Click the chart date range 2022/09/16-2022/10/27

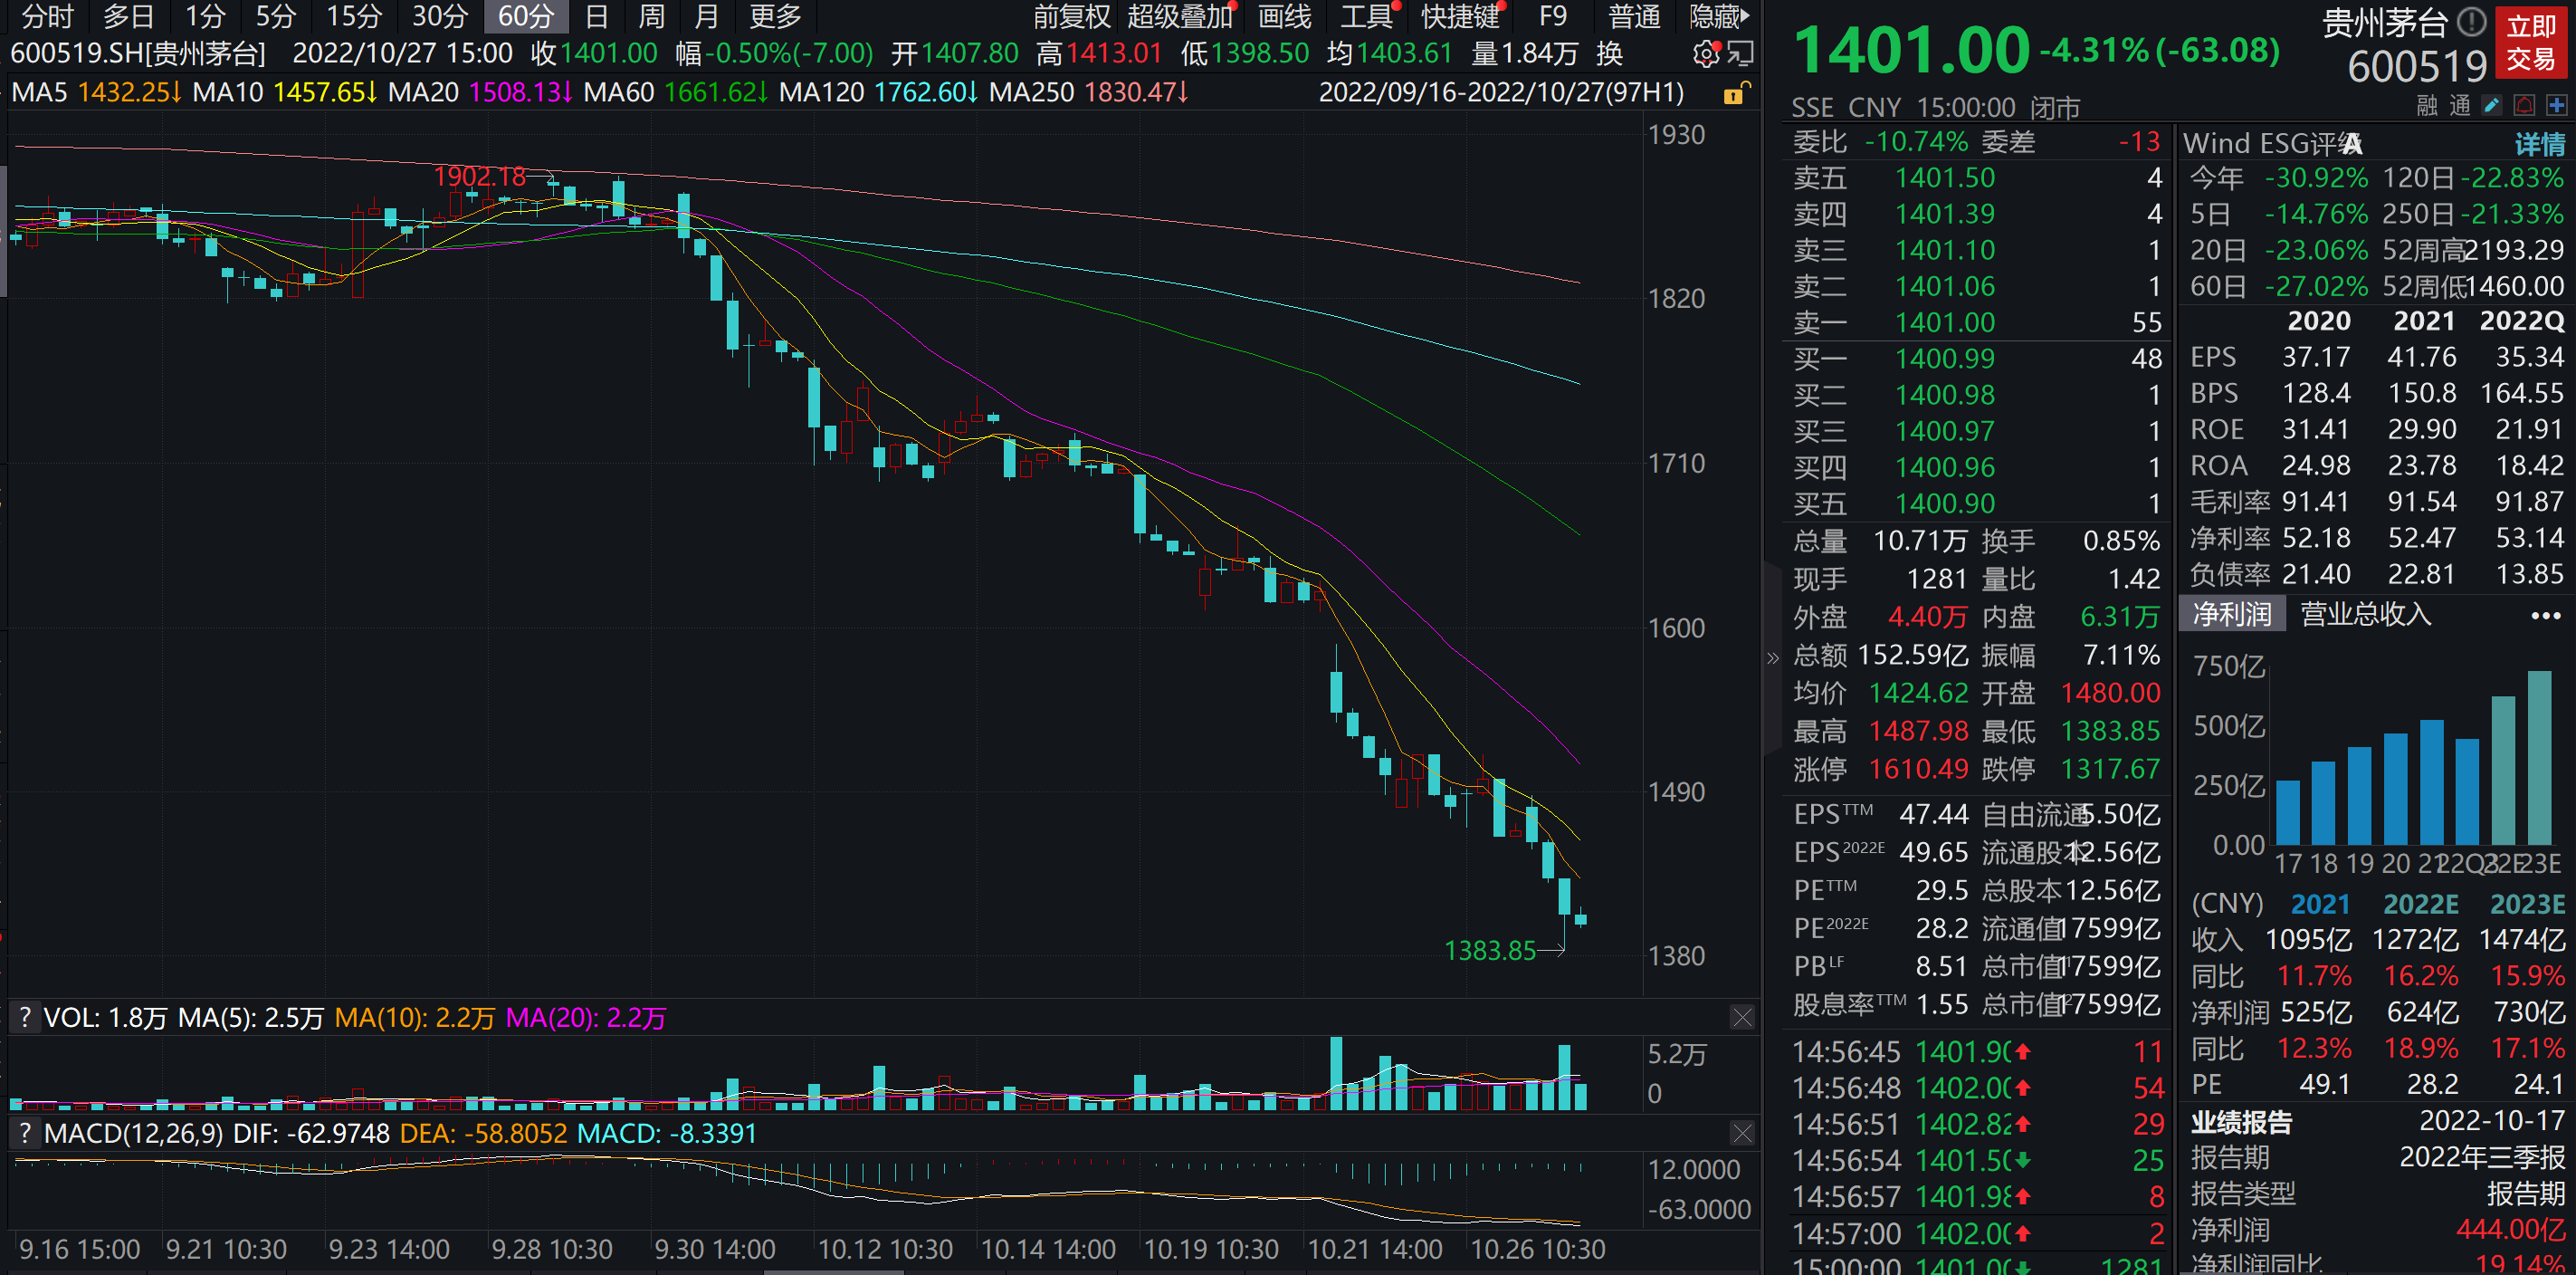tap(1501, 93)
